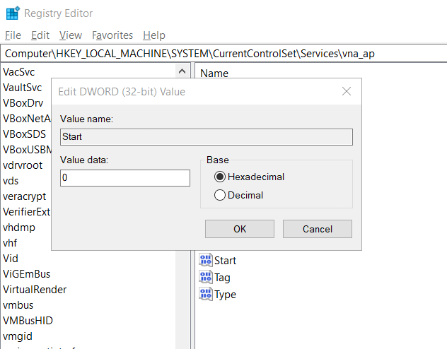
Task: Open the File menu
Action: pyautogui.click(x=13, y=35)
